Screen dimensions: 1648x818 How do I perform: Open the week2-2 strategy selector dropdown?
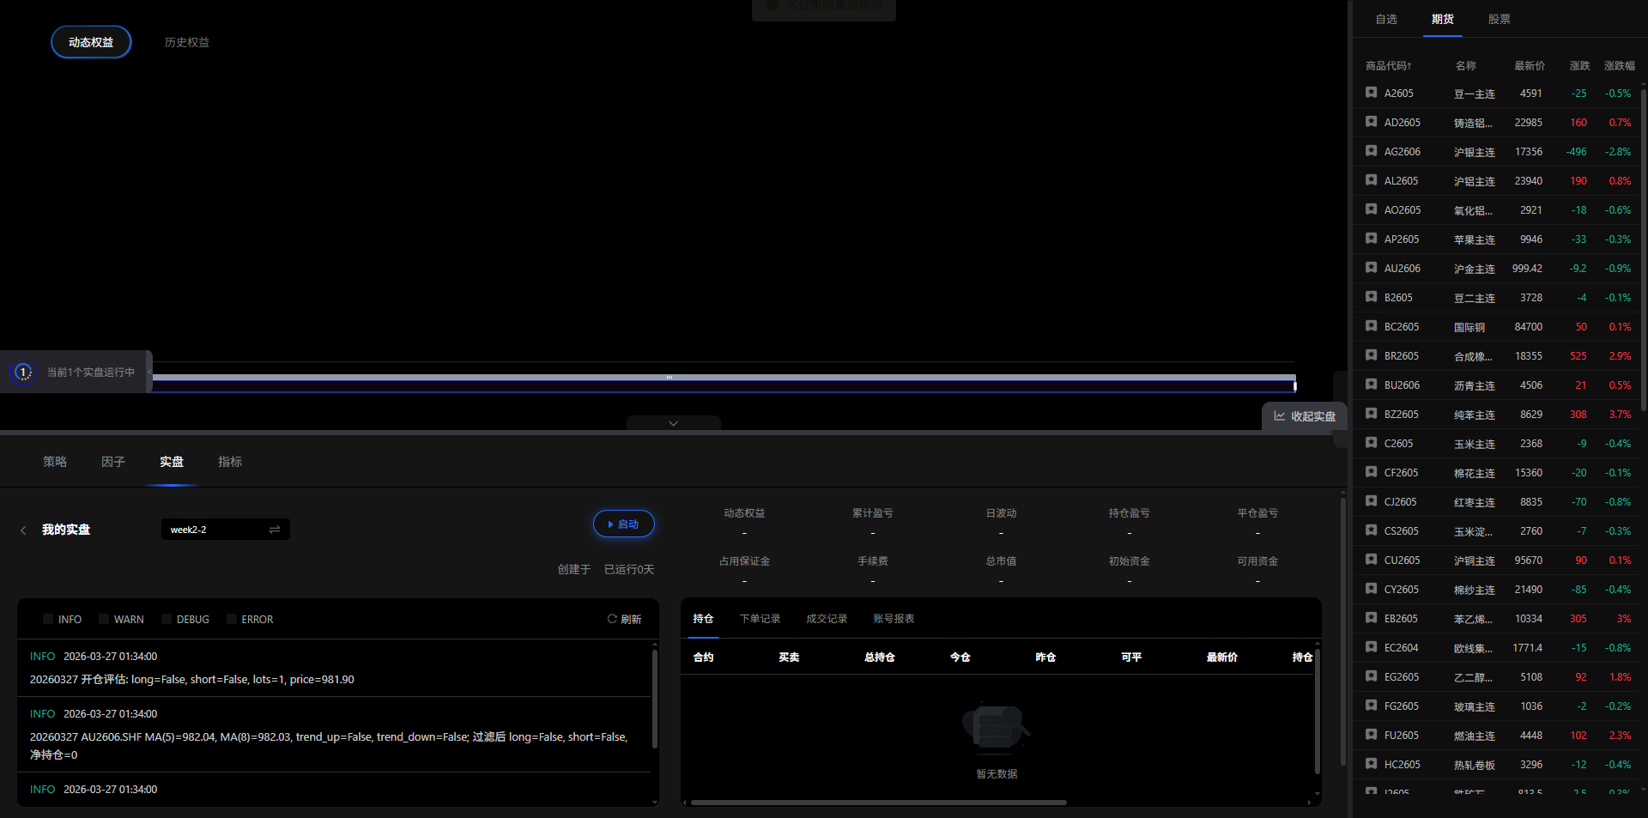pos(216,530)
